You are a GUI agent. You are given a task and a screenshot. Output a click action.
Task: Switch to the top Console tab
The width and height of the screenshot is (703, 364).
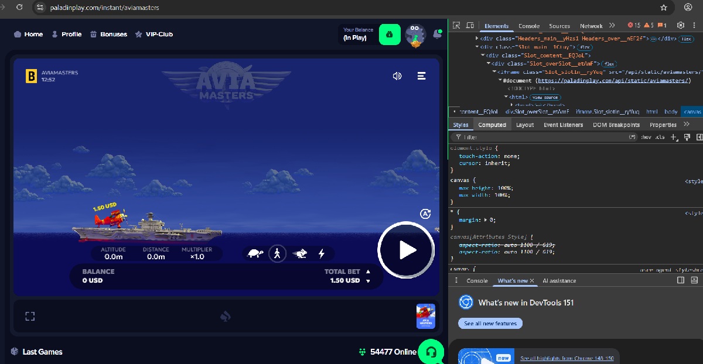(x=529, y=26)
